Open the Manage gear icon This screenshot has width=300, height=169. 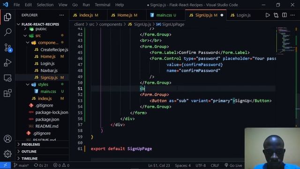[7, 154]
